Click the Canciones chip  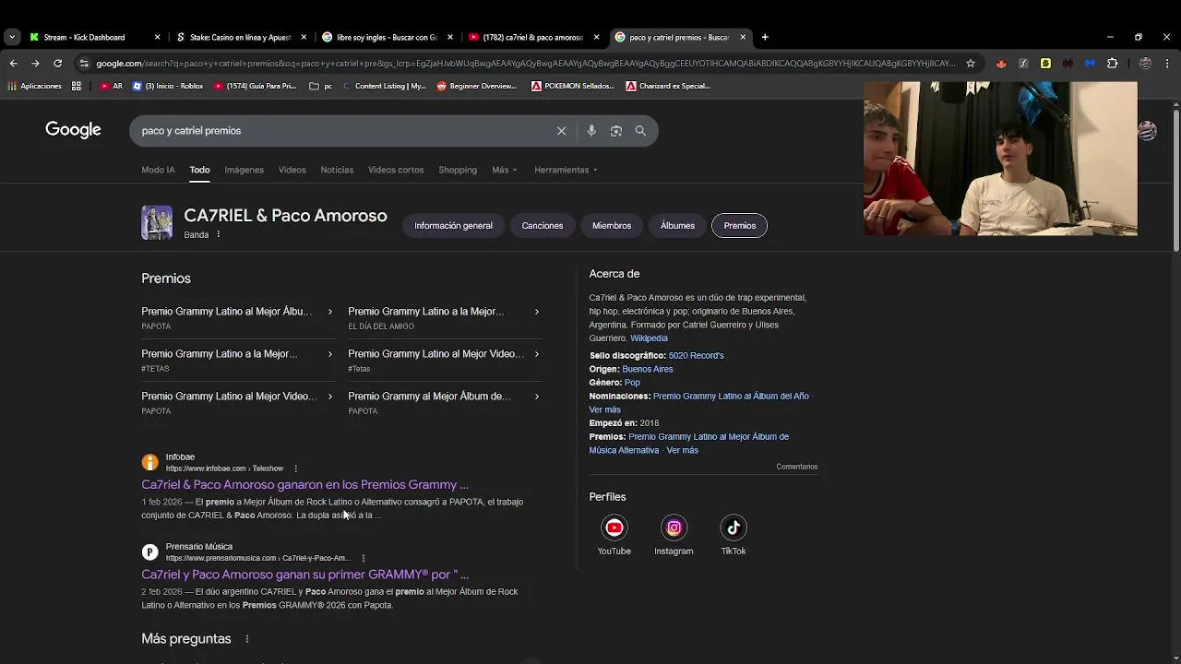(543, 225)
